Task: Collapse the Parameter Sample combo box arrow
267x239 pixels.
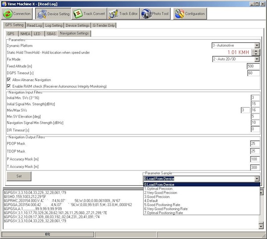Action: tap(257, 179)
